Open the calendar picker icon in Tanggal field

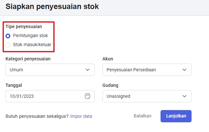click(87, 96)
